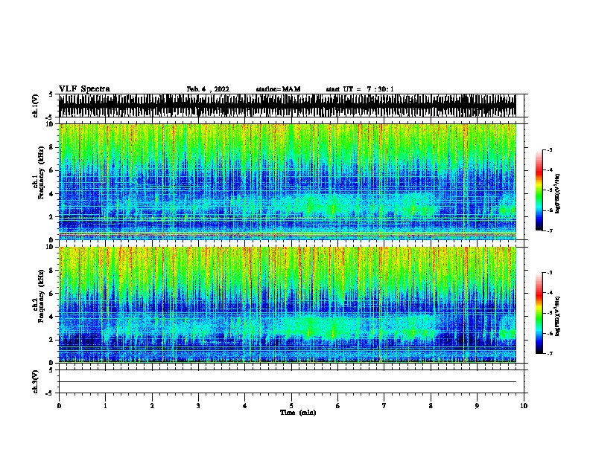Viewport: 590px width, 455px height.
Task: Click the "5" tick on the time axis
Action: (x=291, y=405)
